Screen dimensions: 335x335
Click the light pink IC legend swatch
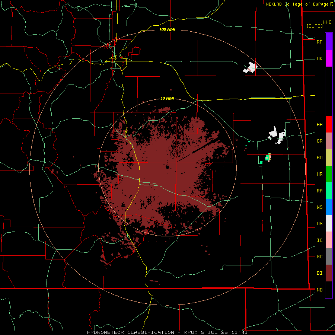(329, 240)
